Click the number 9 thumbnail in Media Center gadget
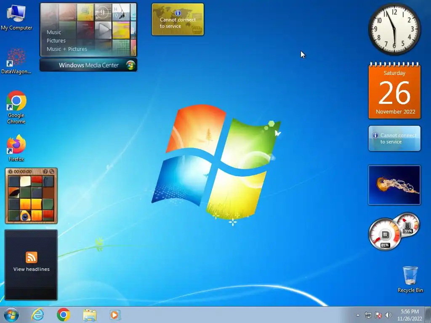This screenshot has width=431, height=323. pos(103,12)
